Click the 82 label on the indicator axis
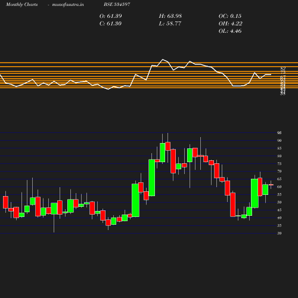This screenshot has width=298, height=298. pyautogui.click(x=283, y=69)
